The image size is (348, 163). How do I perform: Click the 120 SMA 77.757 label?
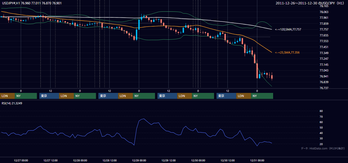pyautogui.click(x=288, y=29)
